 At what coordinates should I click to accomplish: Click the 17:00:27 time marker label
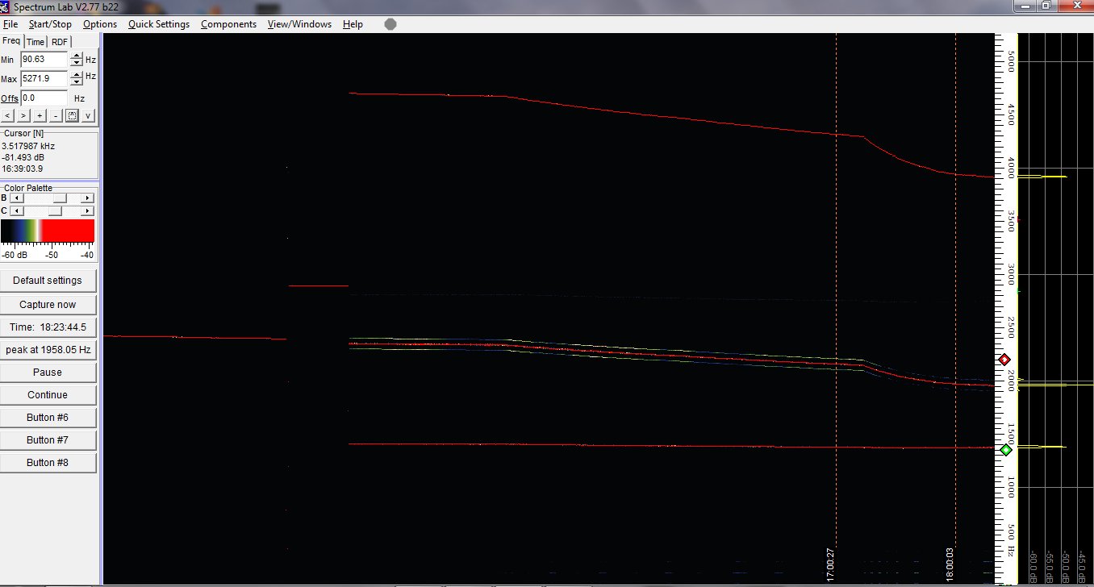830,564
